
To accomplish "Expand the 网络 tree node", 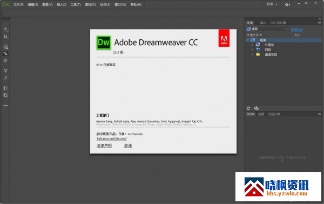I will [252, 50].
